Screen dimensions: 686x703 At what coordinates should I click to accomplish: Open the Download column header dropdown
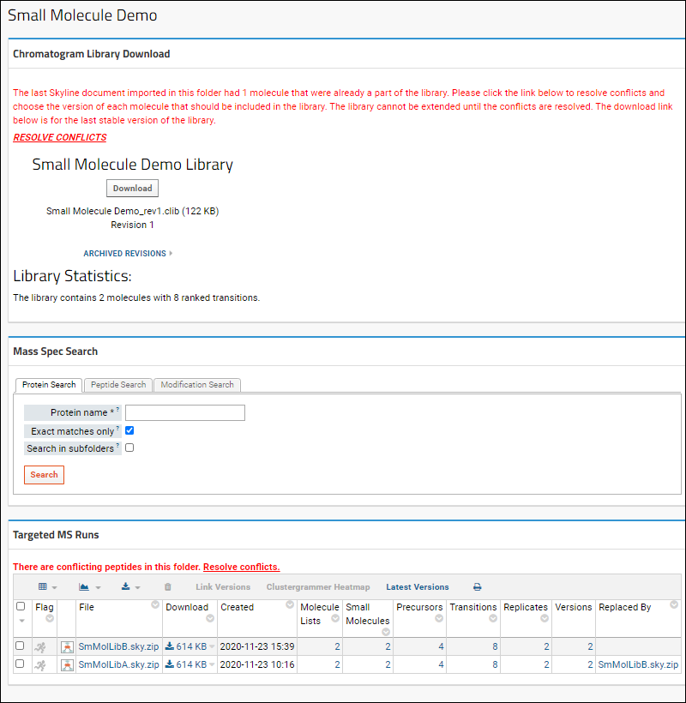coord(210,619)
